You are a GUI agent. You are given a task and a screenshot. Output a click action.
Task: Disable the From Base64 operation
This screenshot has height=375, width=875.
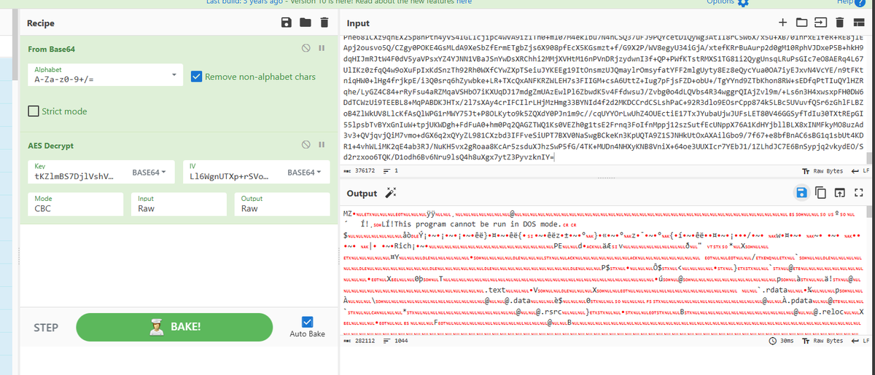point(307,49)
